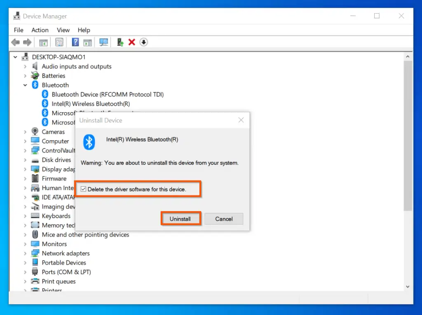Viewport: 422px width, 315px height.
Task: Close the Uninstall Device dialog with X
Action: coord(241,120)
